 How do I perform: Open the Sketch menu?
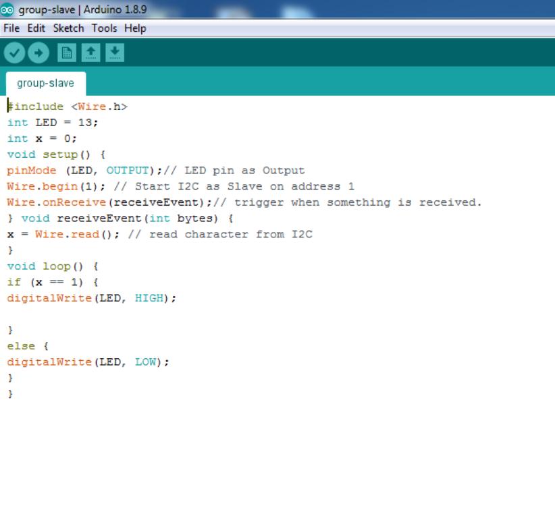(x=68, y=28)
